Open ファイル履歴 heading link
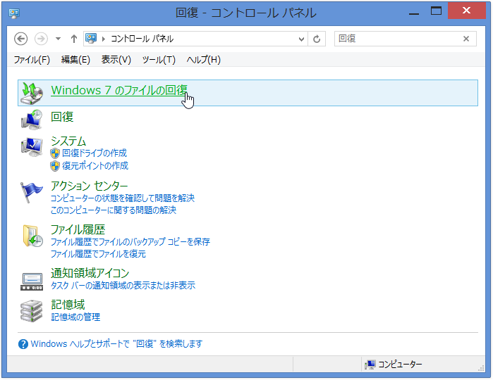 [78, 229]
